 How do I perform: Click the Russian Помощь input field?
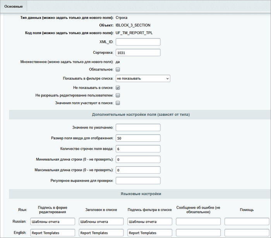[x=247, y=222]
